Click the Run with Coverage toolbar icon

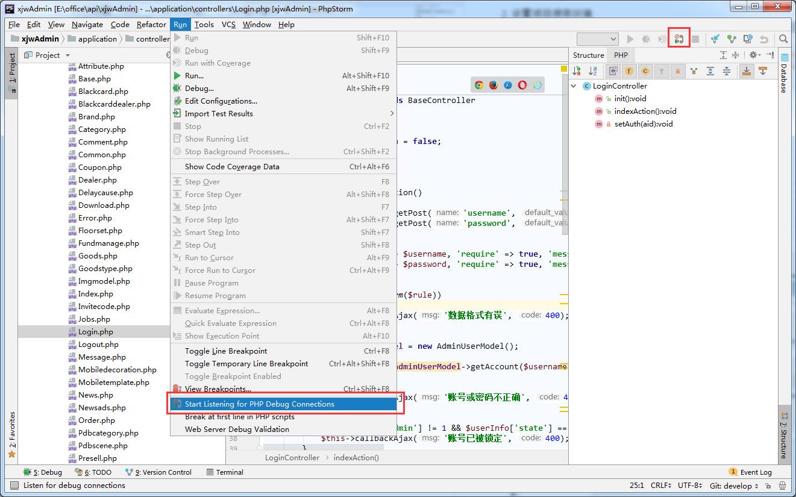[662, 39]
